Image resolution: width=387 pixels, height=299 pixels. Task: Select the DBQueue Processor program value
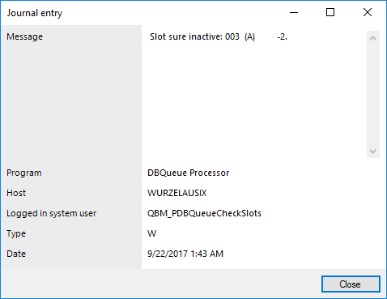(188, 173)
